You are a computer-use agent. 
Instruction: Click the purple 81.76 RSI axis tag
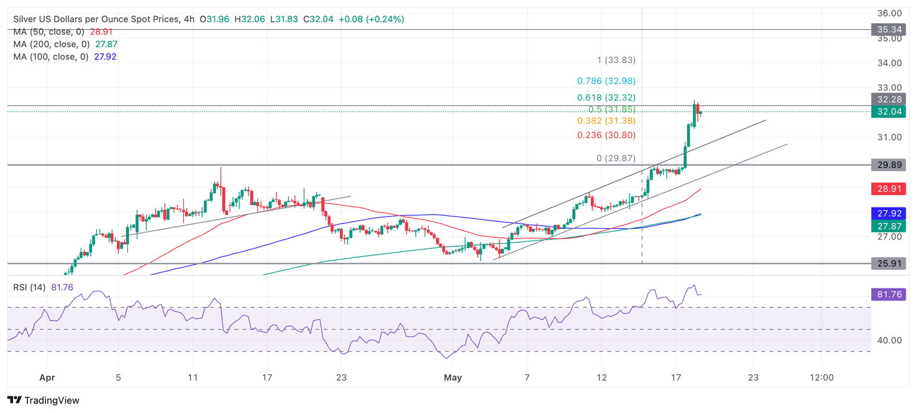(x=888, y=294)
